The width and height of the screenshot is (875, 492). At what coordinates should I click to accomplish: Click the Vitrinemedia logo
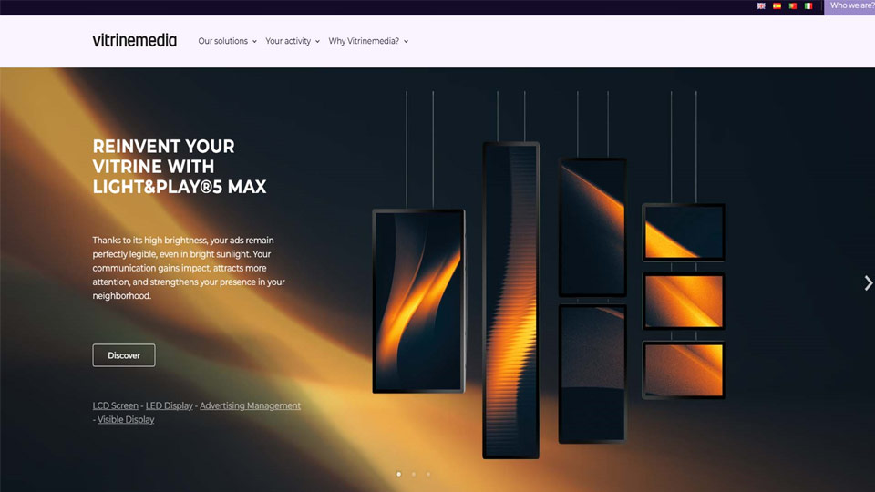[x=135, y=41]
